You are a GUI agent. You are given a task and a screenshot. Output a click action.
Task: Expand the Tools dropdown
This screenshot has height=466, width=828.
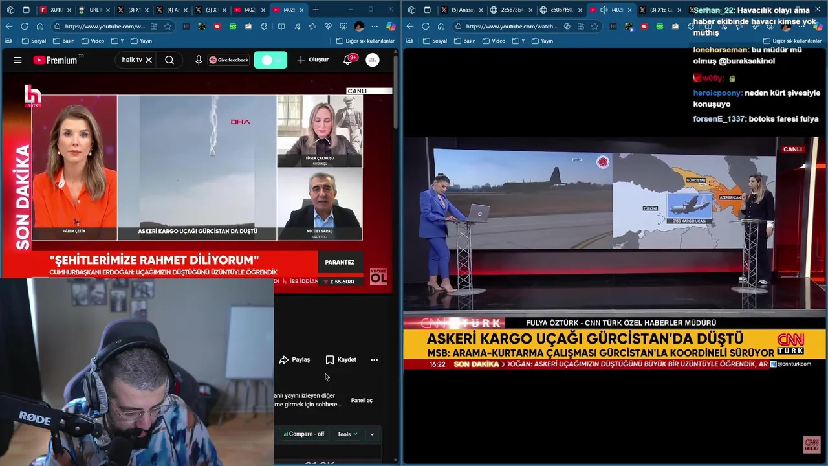347,434
